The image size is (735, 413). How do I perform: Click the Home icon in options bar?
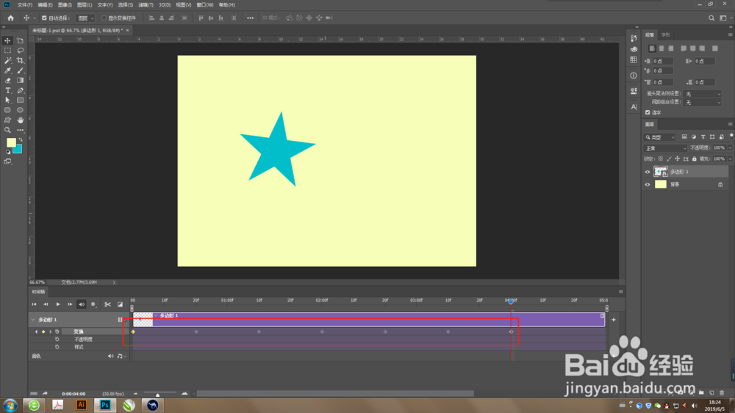click(10, 18)
